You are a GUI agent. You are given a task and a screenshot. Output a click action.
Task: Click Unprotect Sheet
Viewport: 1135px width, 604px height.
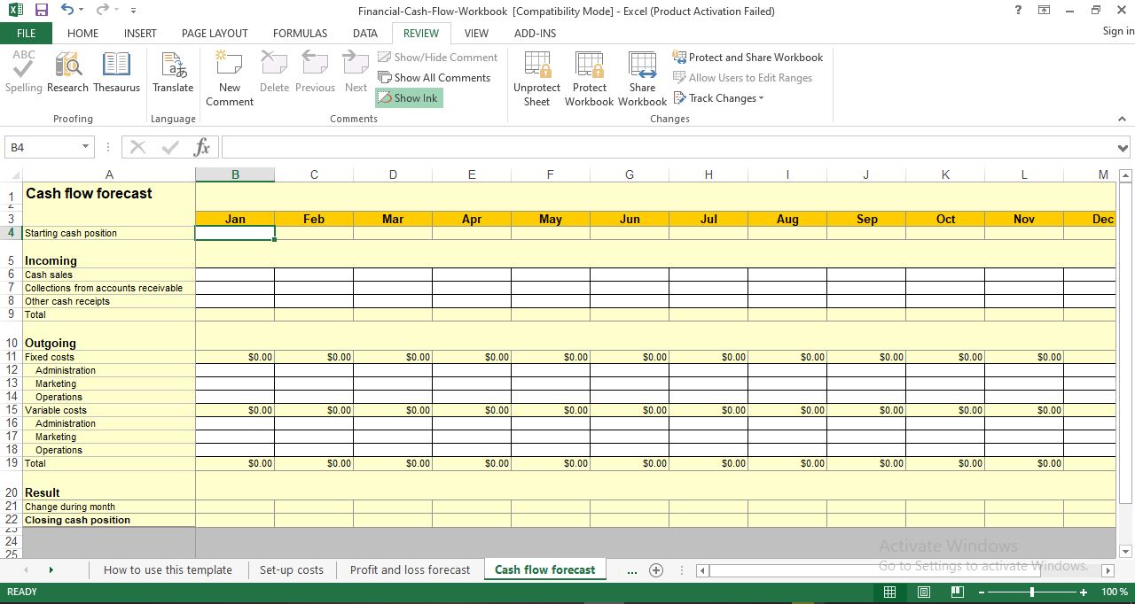click(536, 79)
